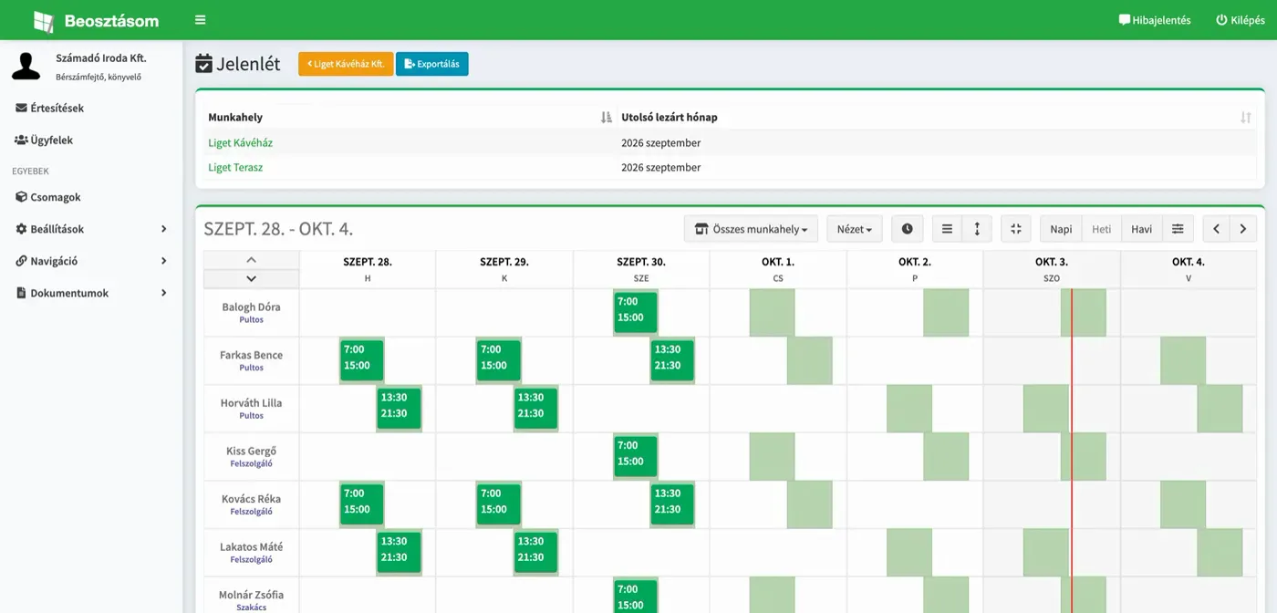Viewport: 1277px width, 613px height.
Task: Open Liget Kávéház workplace link
Action: tap(240, 143)
